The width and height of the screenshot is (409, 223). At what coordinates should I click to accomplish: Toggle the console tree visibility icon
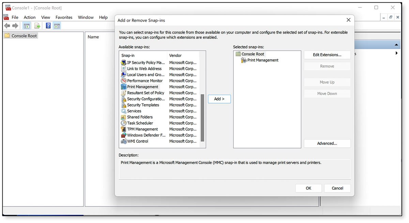tap(27, 25)
